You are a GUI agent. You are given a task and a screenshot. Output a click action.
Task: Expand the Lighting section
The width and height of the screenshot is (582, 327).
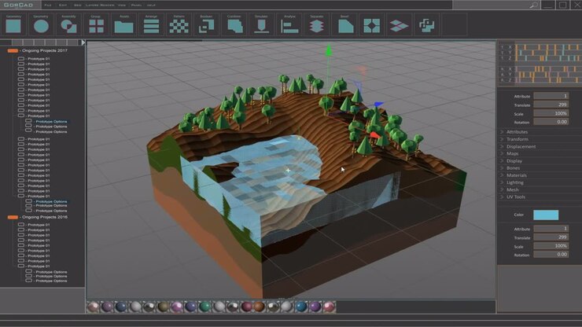512,182
